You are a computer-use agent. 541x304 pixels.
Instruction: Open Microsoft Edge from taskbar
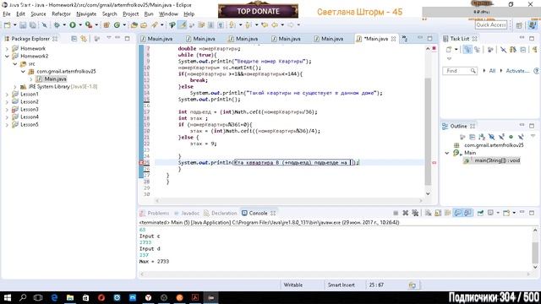(54, 297)
